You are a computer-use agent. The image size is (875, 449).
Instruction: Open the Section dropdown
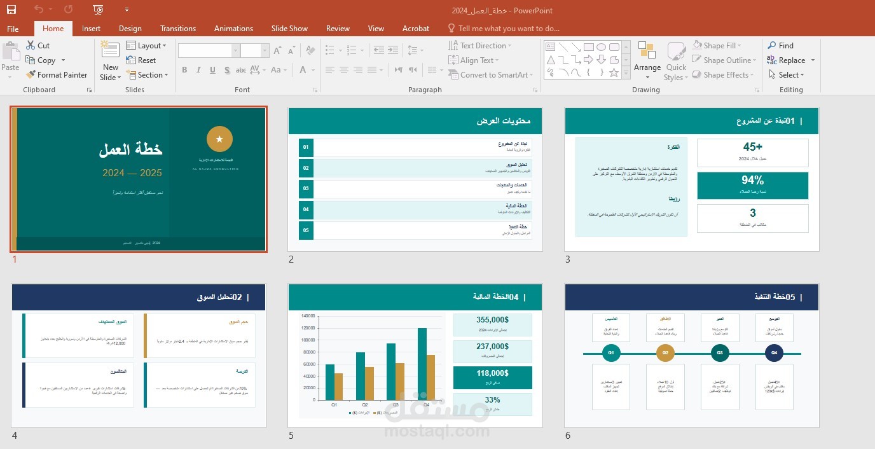(x=148, y=75)
